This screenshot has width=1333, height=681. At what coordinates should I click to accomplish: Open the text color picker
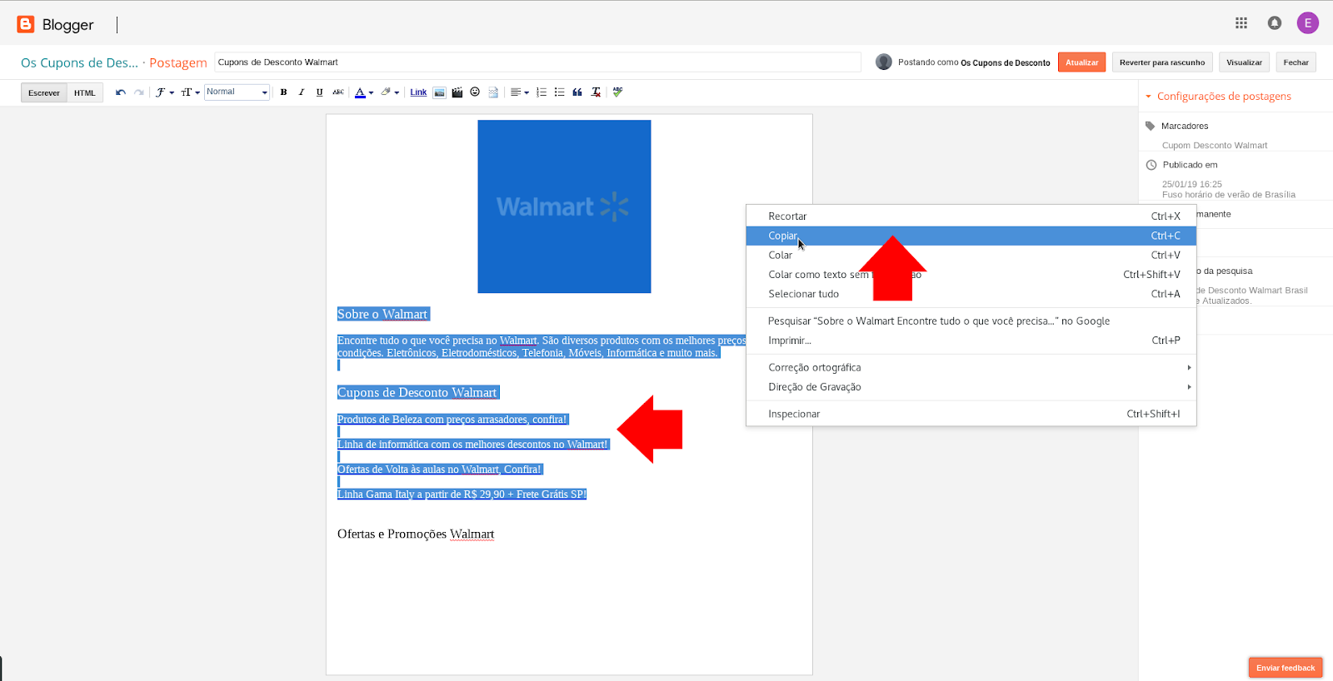coord(363,92)
